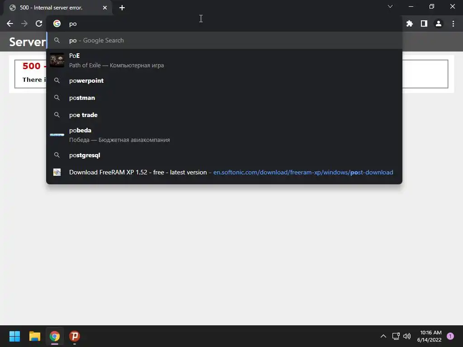Select the 'postgresql' suggestion

(224, 155)
